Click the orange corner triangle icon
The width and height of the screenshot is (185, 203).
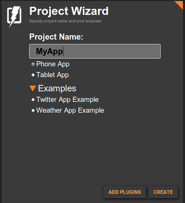click(180, 5)
